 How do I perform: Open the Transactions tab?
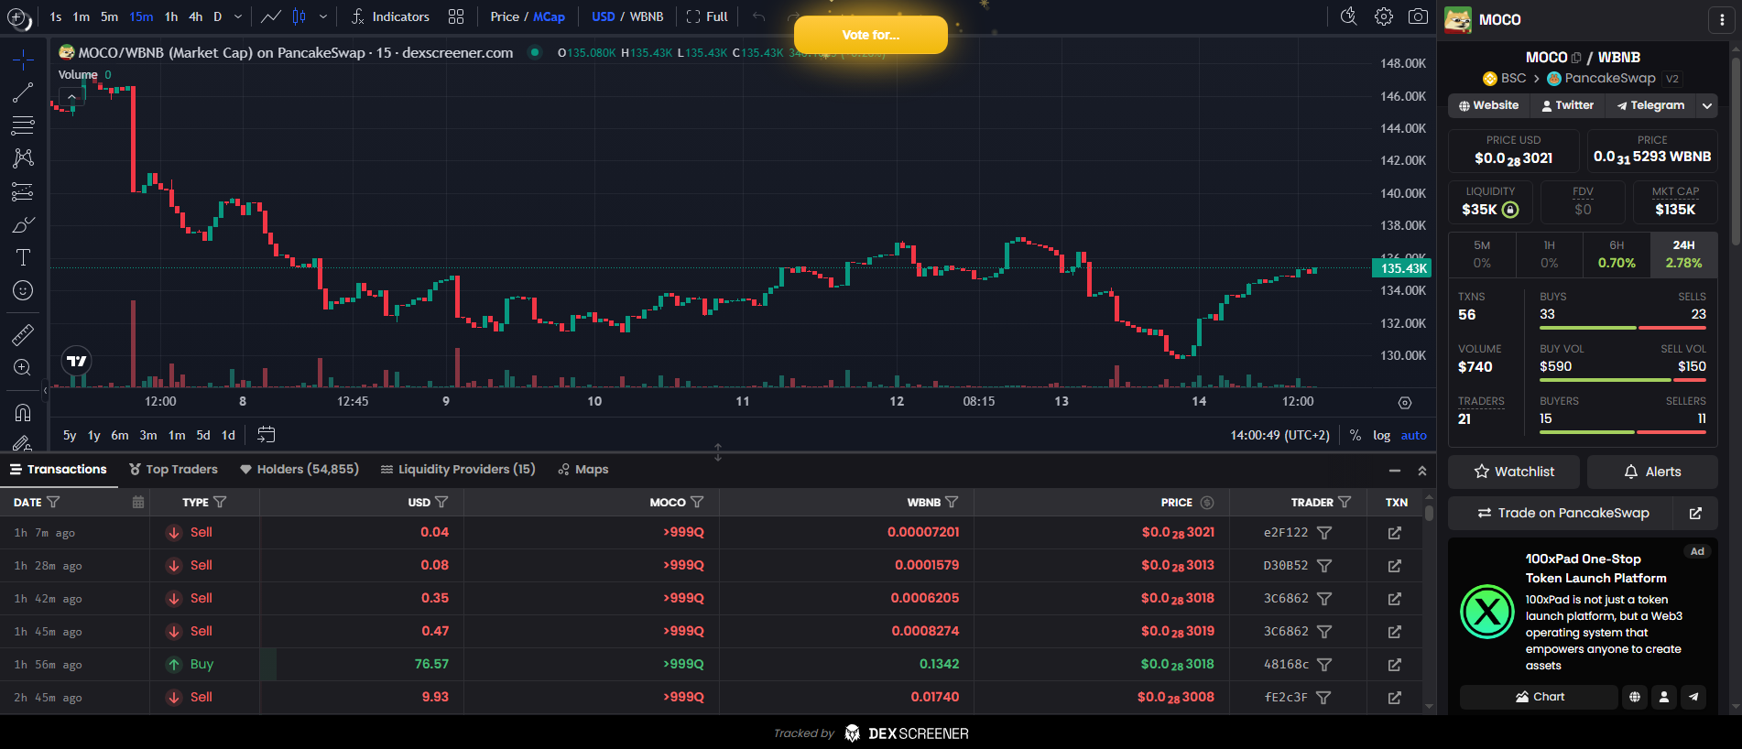59,470
